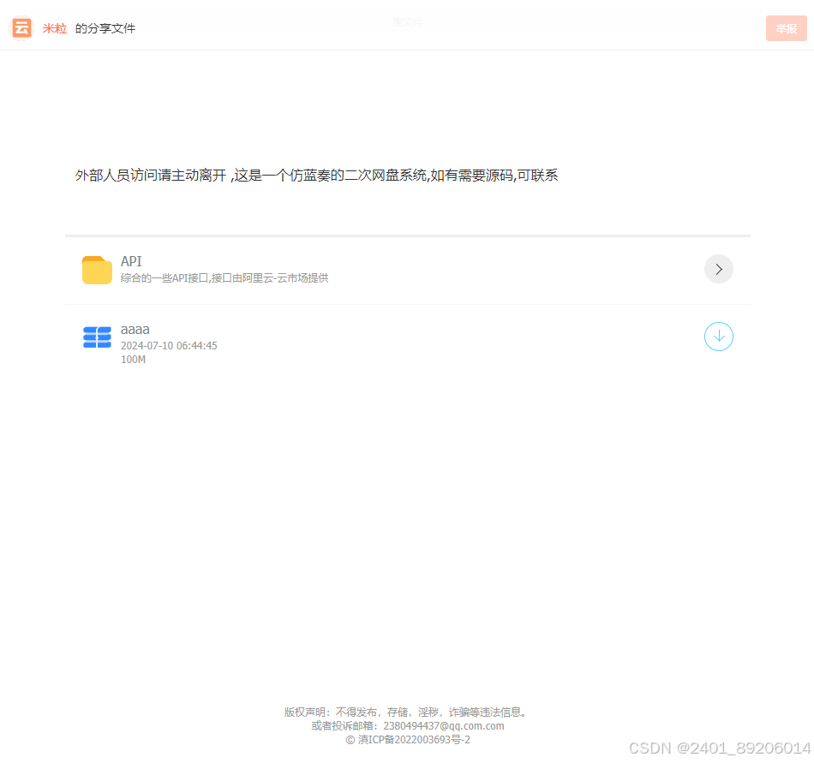Click the blue aaaa file icon

tap(97, 337)
